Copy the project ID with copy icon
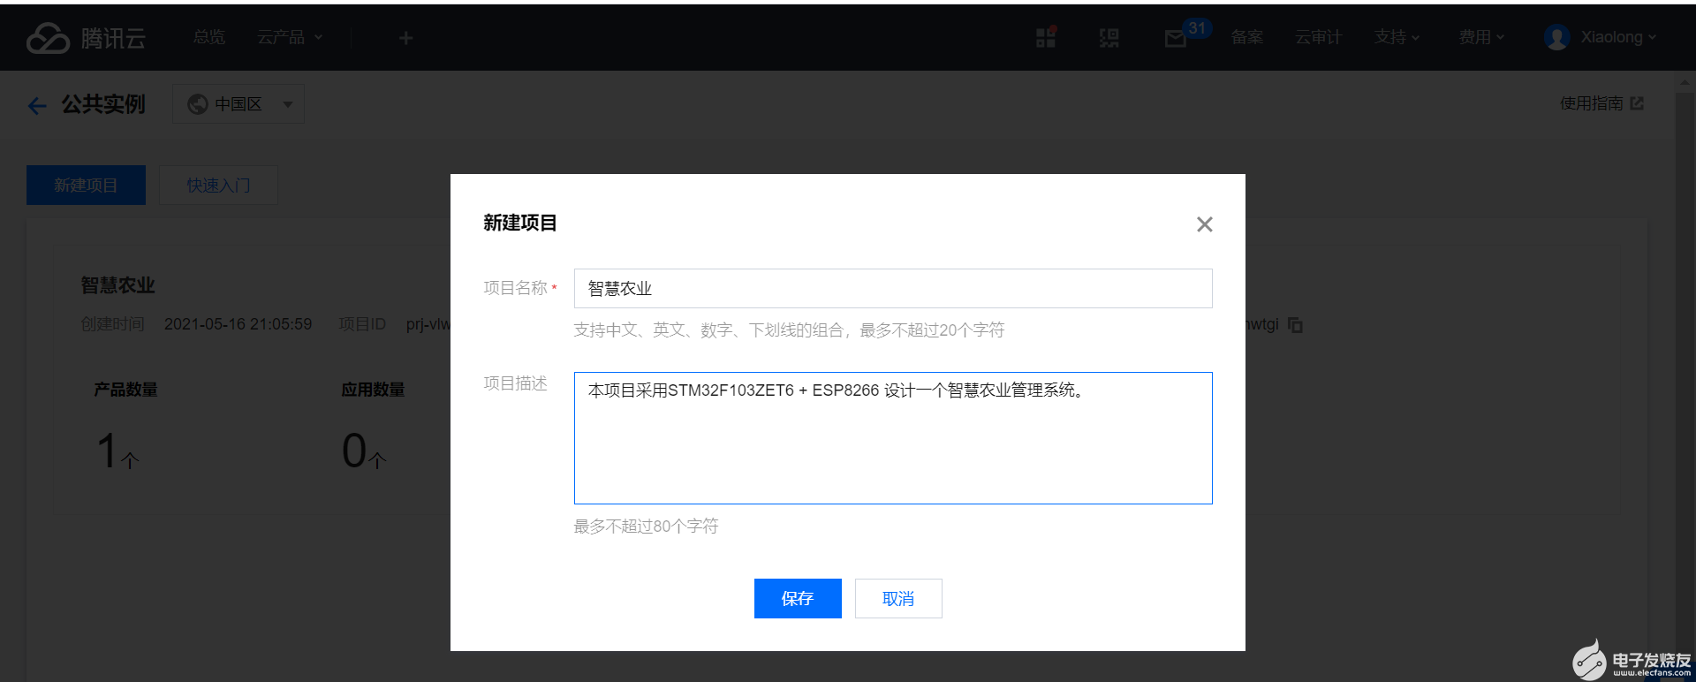The image size is (1696, 682). click(x=1295, y=325)
